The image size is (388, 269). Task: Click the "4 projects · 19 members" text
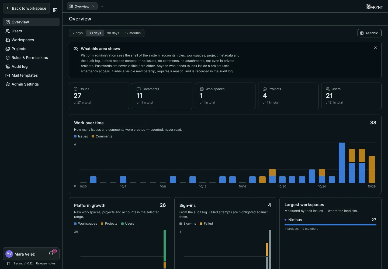coord(301,229)
